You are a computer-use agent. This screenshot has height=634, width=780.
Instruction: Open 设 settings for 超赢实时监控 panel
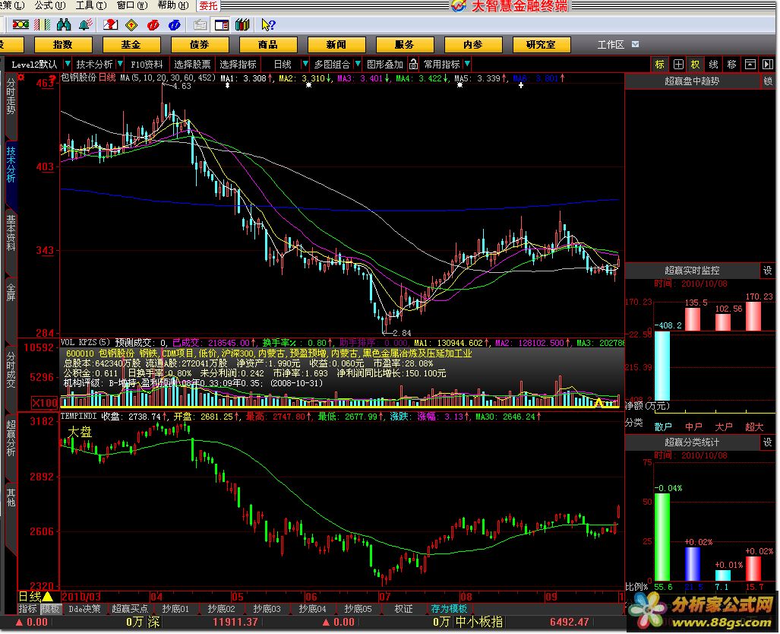click(768, 271)
